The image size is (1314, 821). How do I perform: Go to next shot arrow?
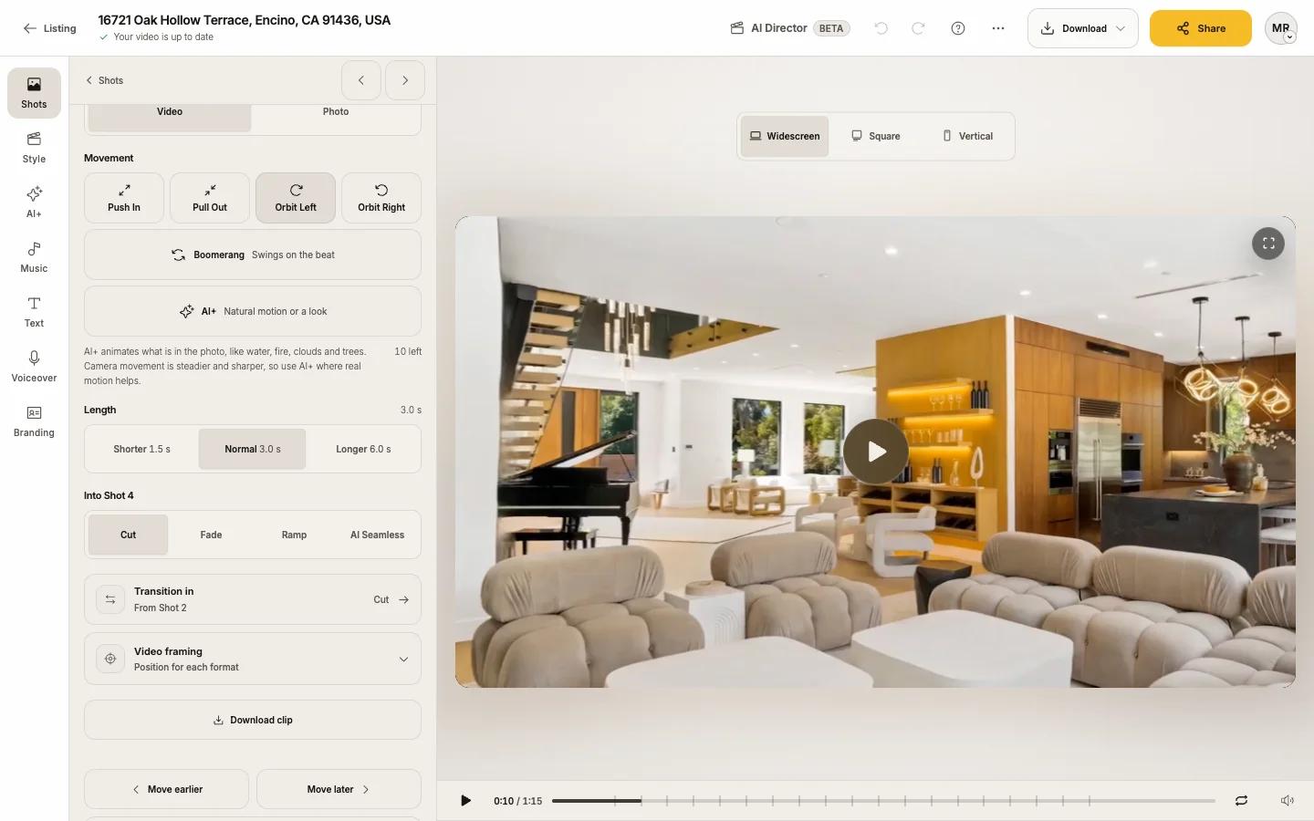click(405, 80)
